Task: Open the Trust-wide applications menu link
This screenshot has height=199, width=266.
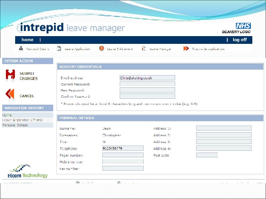Action: [x=208, y=49]
